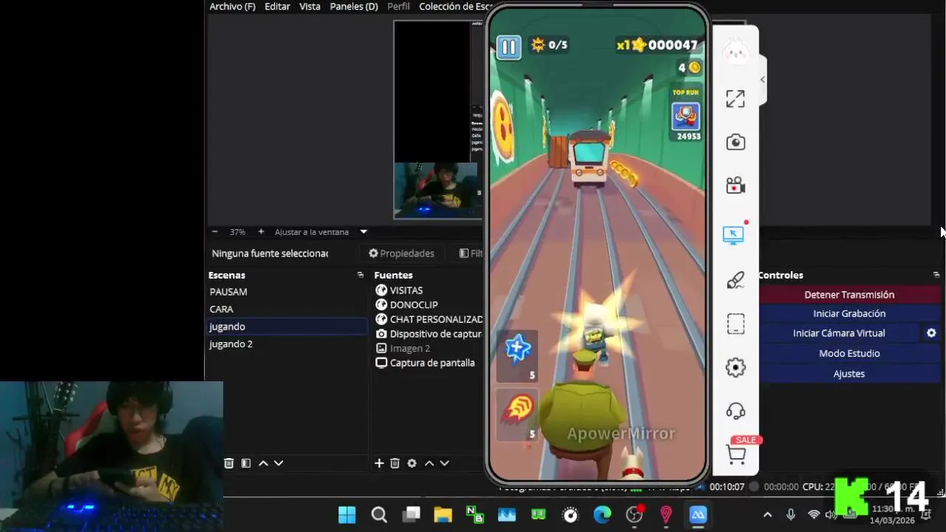Screen dimensions: 946x532
Task: Click the webcam thumbnail in OBS preview
Action: click(436, 190)
